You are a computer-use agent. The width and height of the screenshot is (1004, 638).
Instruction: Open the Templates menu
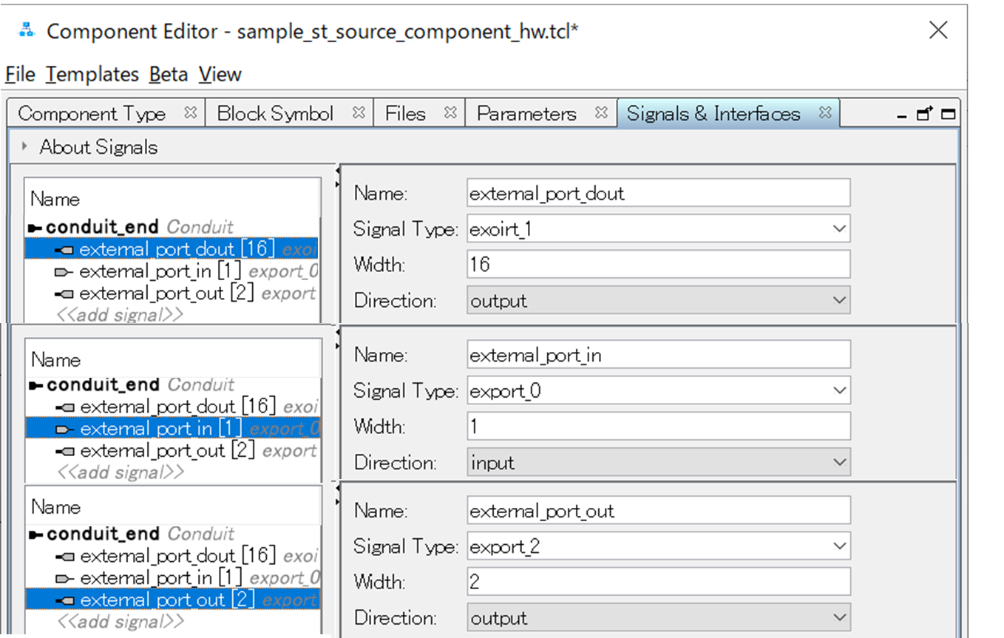[92, 74]
